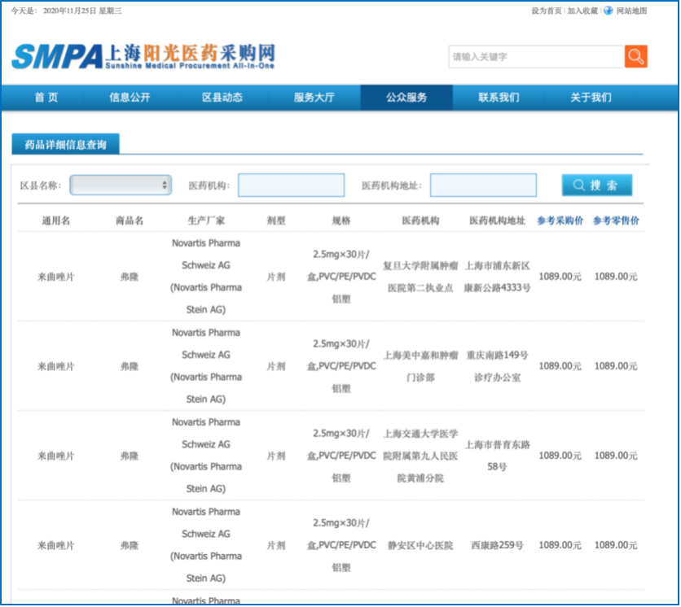The image size is (681, 607).
Task: Click the globe icon beside 网站地图
Action: (608, 11)
